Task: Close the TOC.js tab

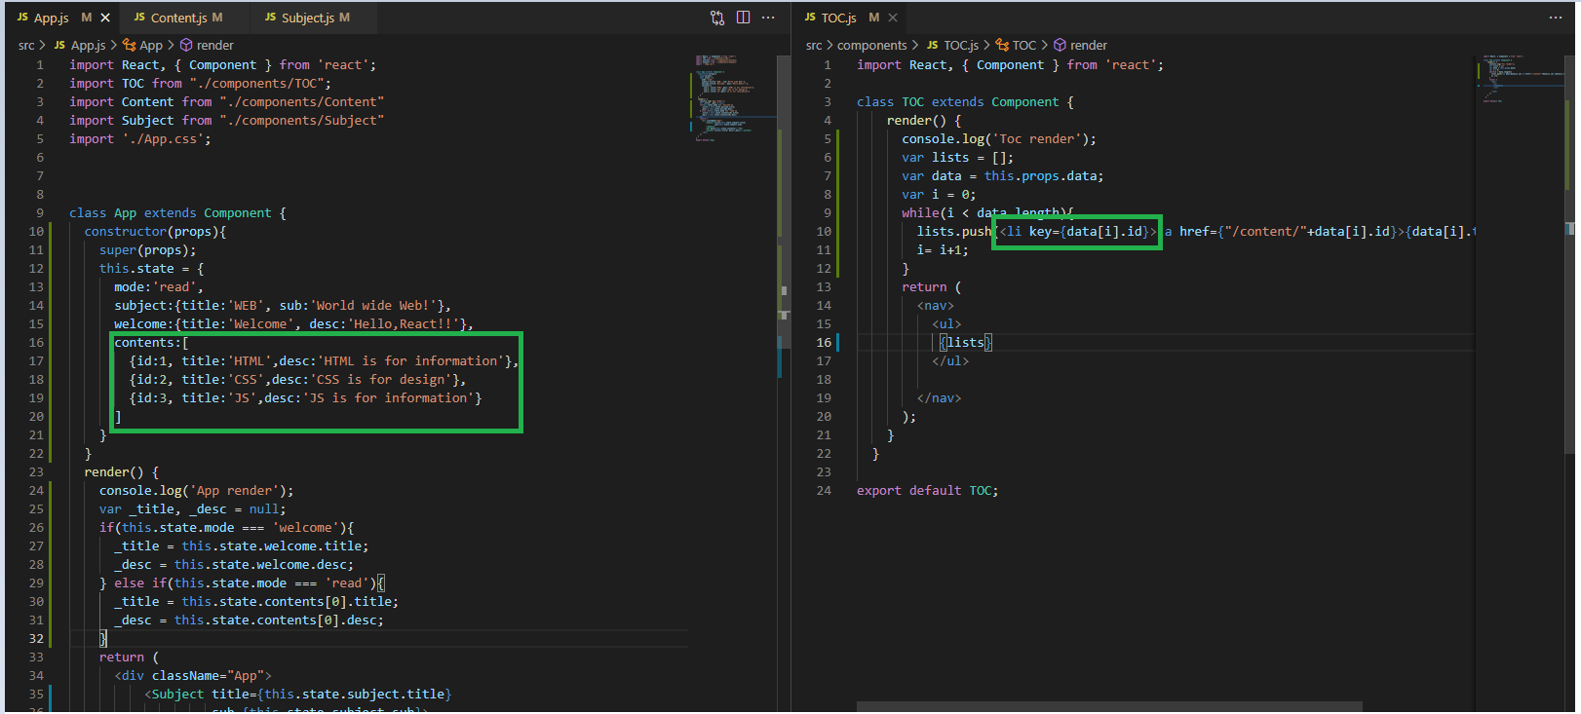Action: click(x=893, y=18)
